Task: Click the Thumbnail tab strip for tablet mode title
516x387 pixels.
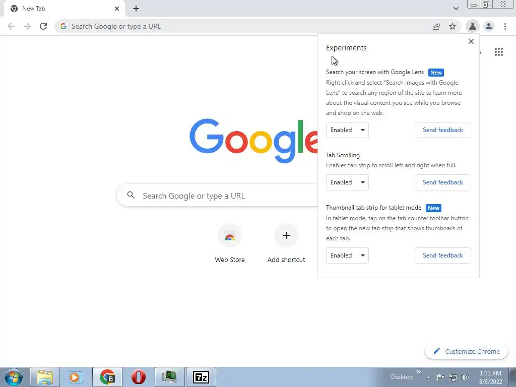Action: (373, 208)
